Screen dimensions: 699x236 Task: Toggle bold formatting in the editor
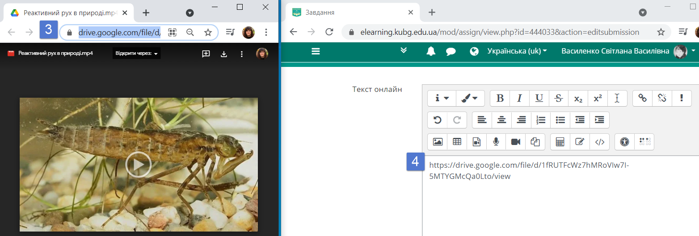pyautogui.click(x=500, y=99)
